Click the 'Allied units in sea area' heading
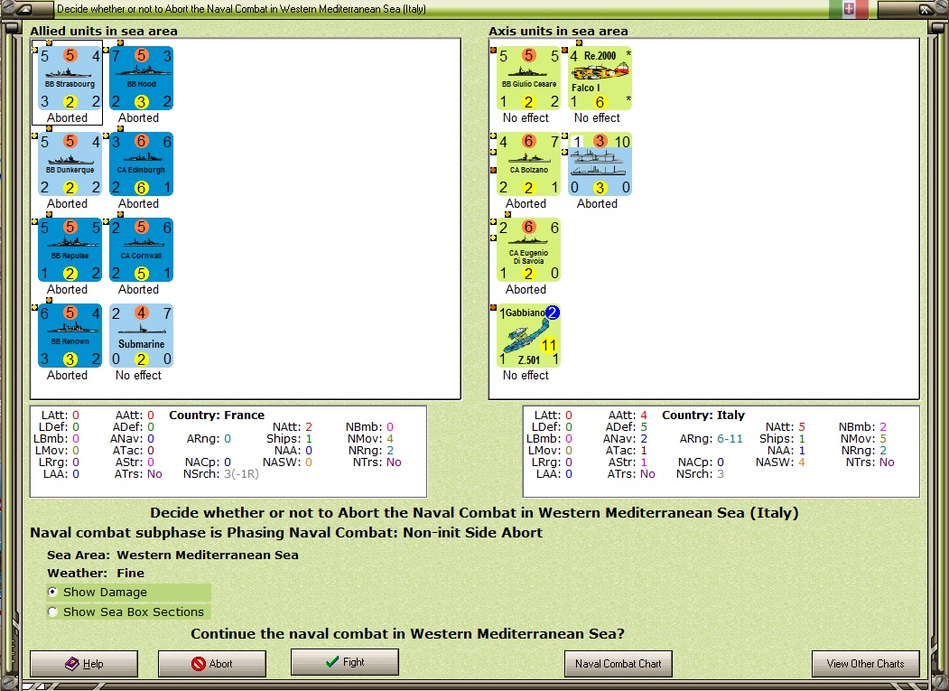The image size is (949, 691). (x=104, y=31)
